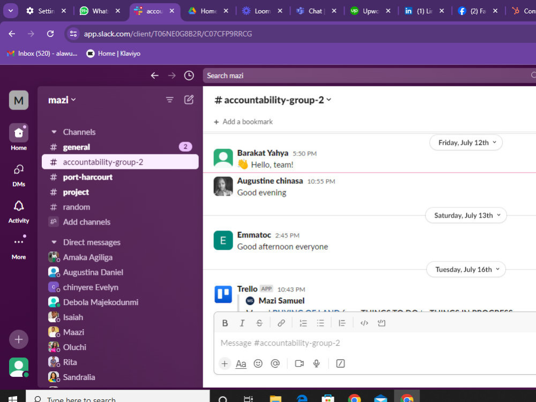Open Activity notifications
This screenshot has width=536, height=402.
pyautogui.click(x=18, y=212)
